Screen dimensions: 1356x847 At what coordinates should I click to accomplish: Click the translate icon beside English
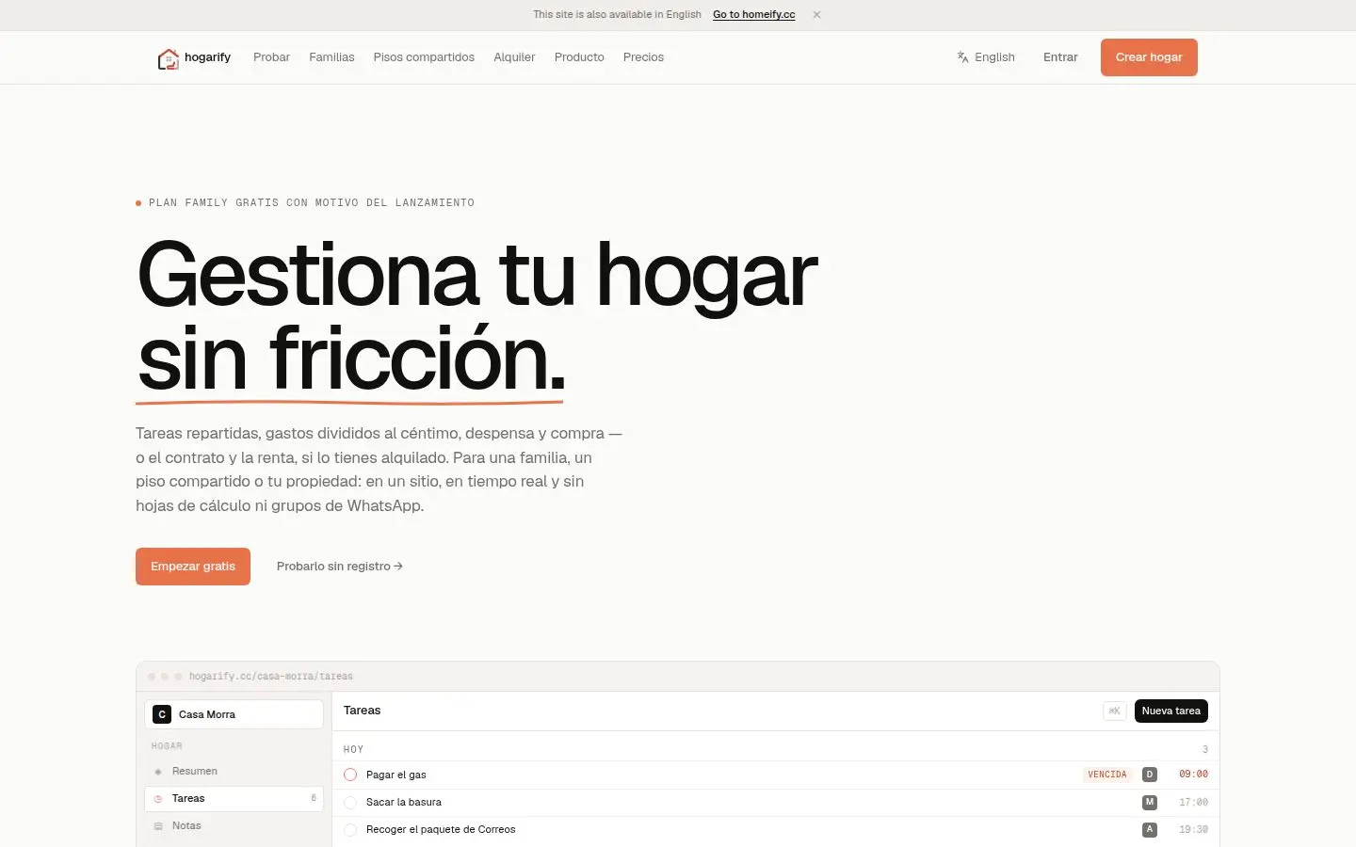tap(962, 57)
